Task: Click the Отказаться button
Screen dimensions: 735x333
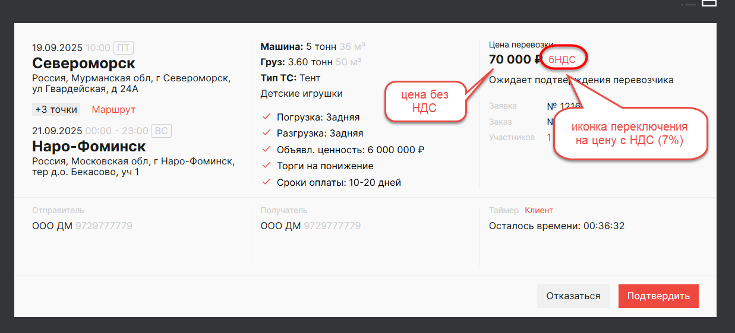Action: point(573,296)
